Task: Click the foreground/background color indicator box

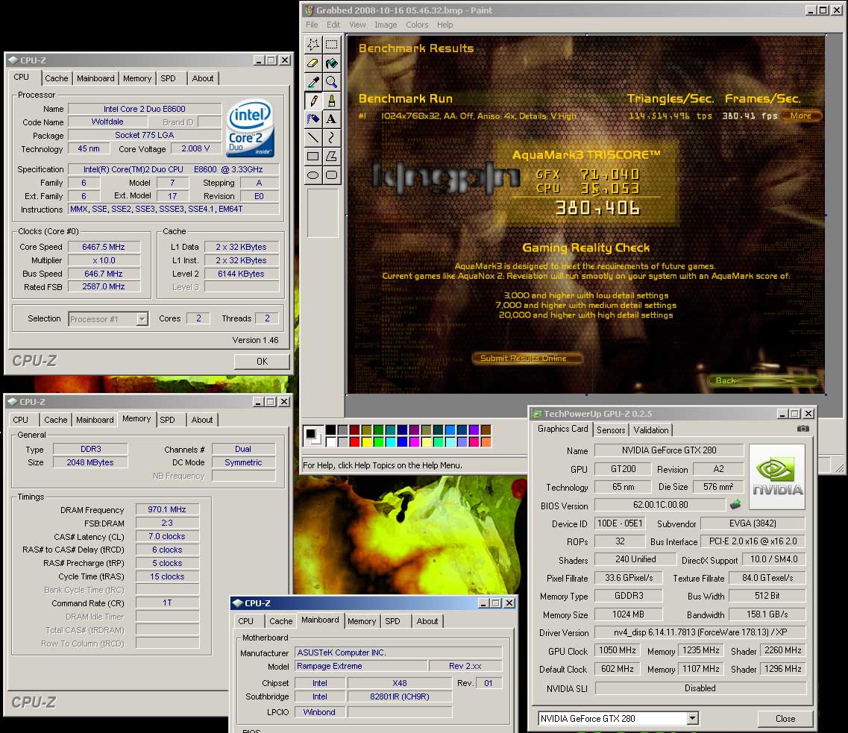Action: pyautogui.click(x=313, y=435)
